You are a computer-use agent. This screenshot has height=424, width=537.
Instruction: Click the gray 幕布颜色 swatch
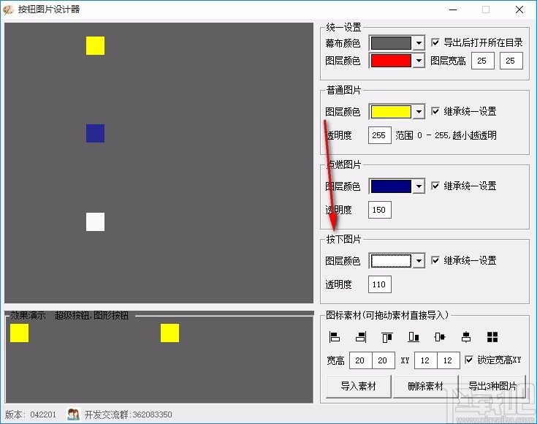pos(391,43)
